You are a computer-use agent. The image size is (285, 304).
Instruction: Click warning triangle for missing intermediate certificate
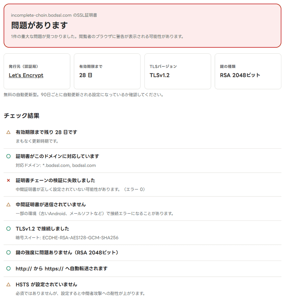point(8,205)
